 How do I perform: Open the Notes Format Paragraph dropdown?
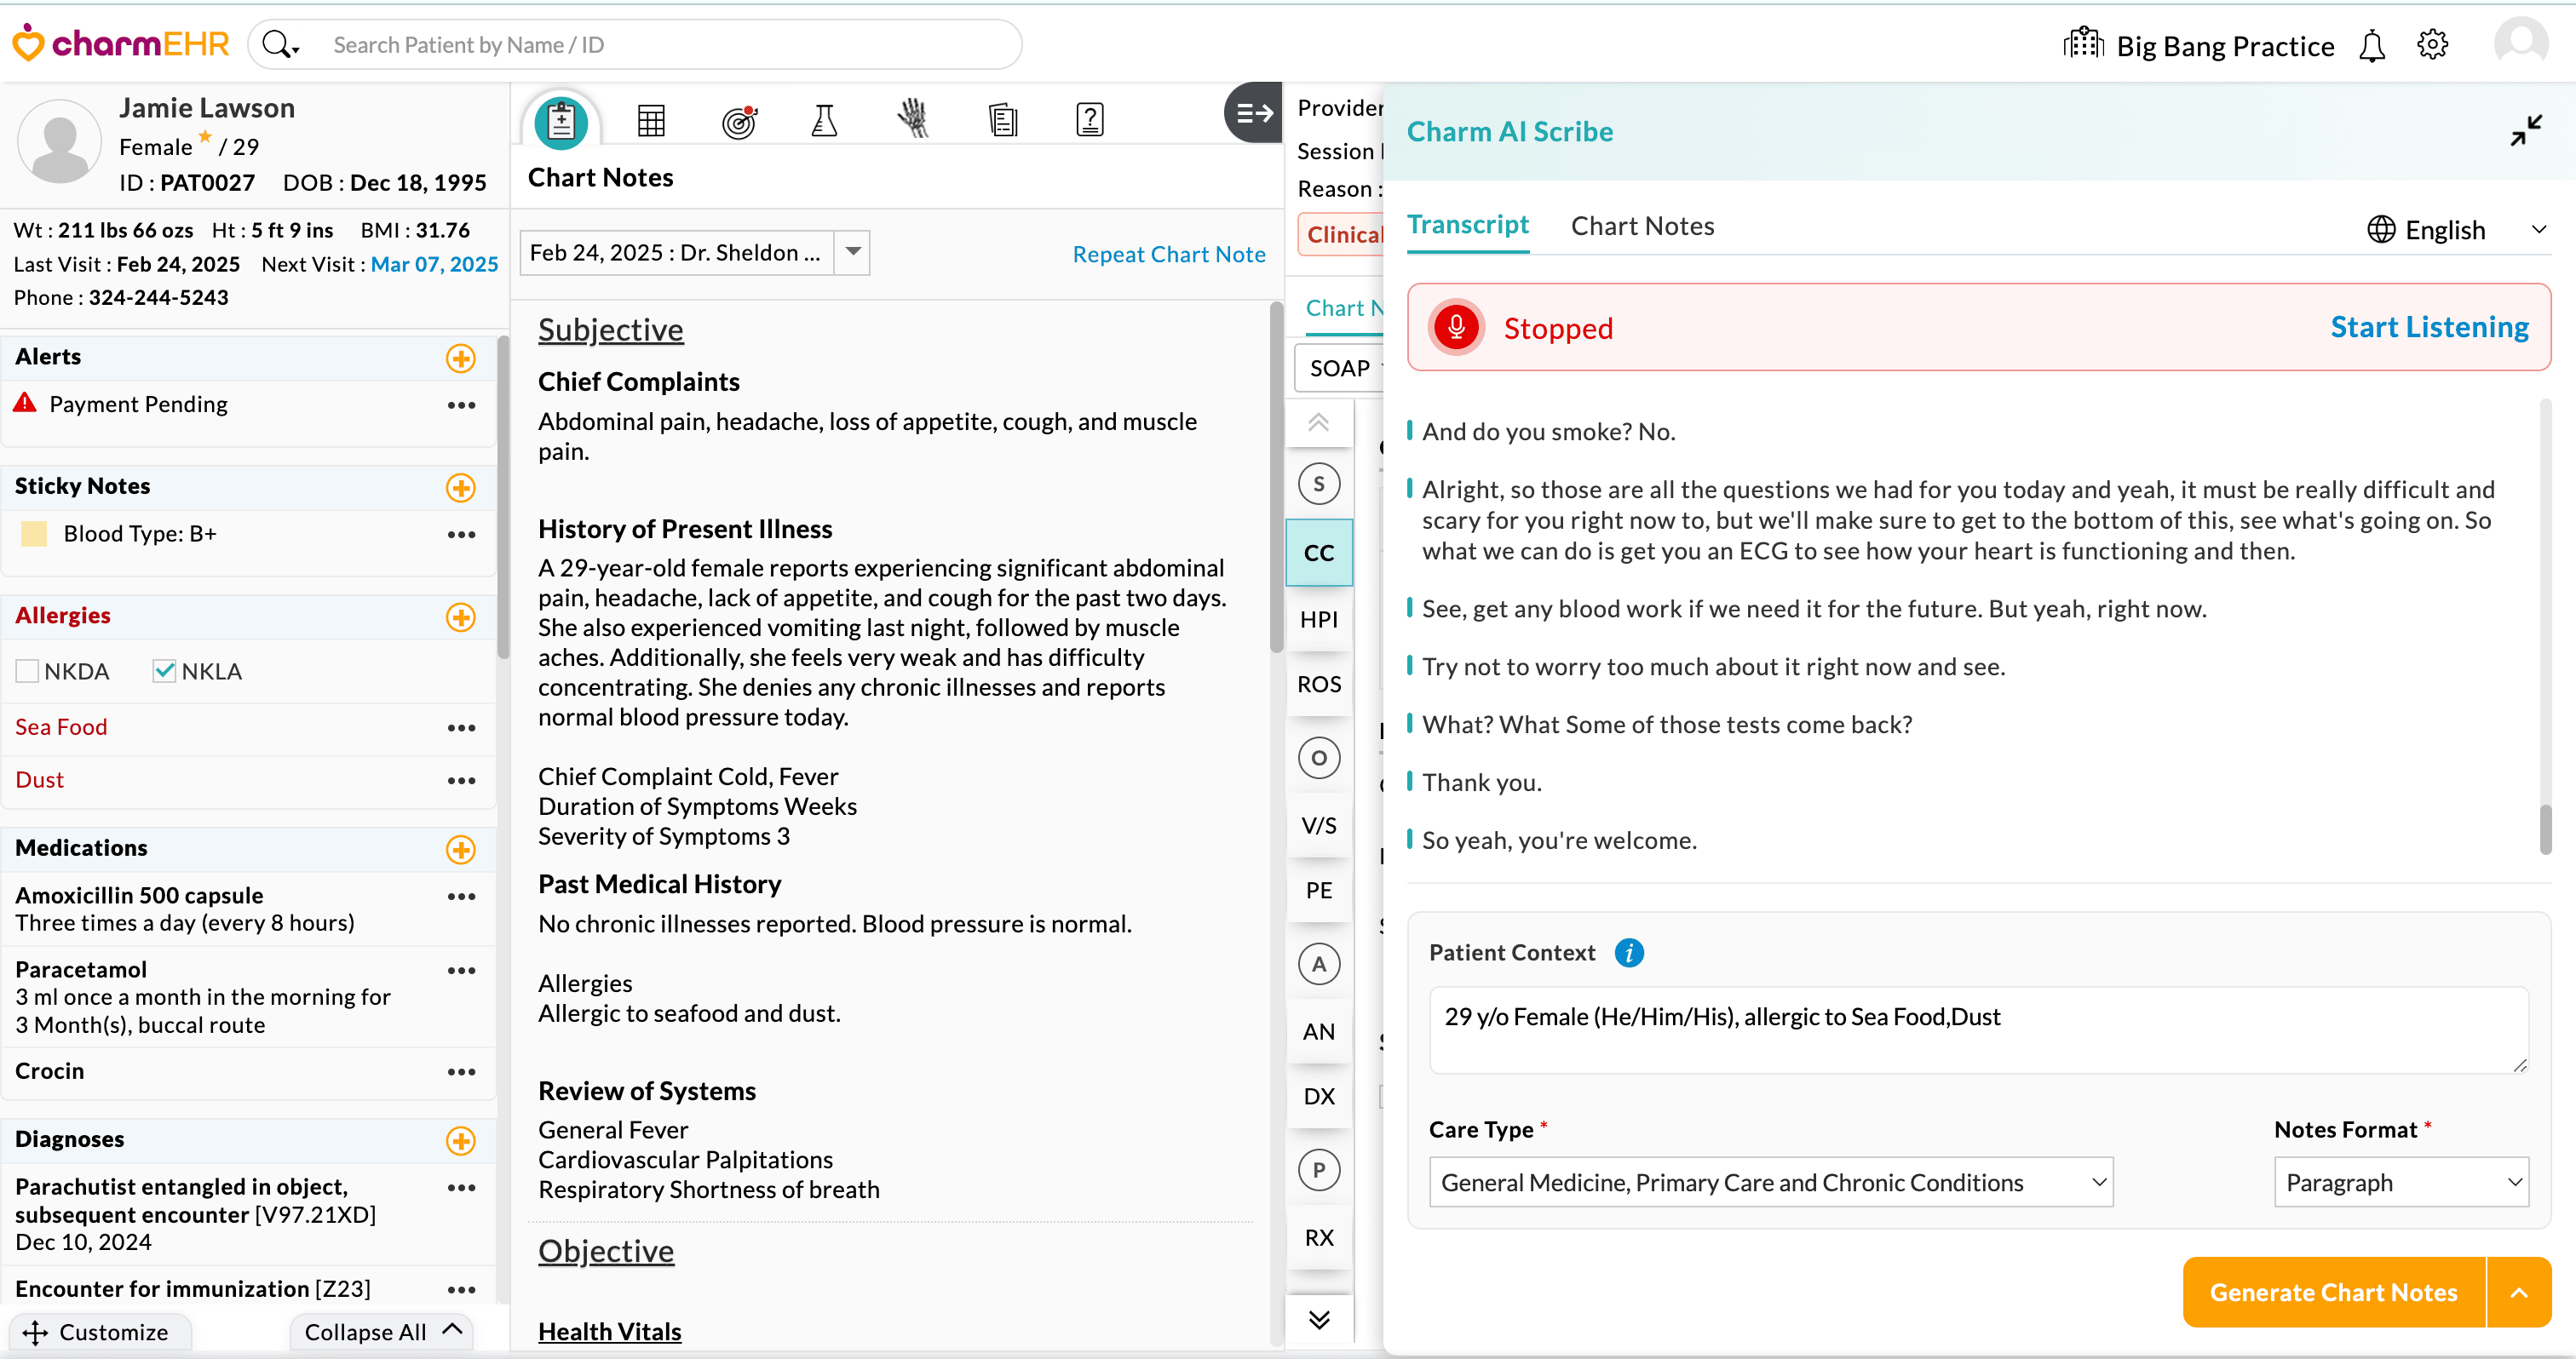[2401, 1182]
